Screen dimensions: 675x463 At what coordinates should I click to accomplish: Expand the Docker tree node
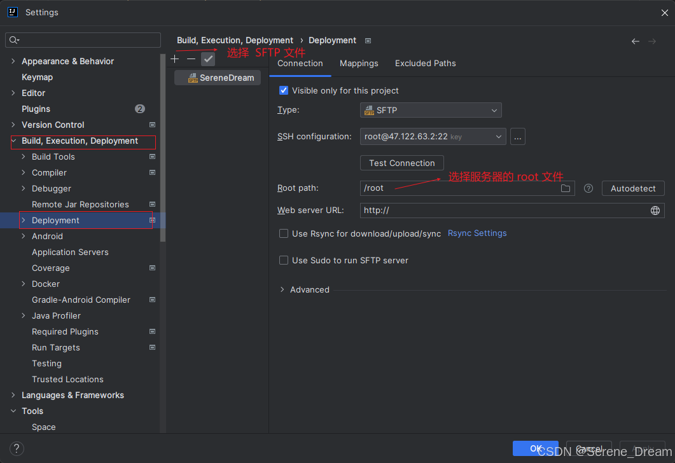24,284
